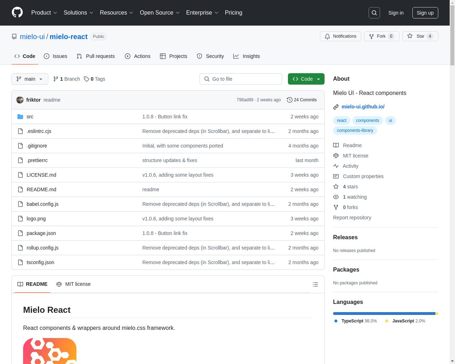Click the link icon beside mielo-ui.github.io
Viewport: 455px width, 364px height.
pyautogui.click(x=336, y=107)
